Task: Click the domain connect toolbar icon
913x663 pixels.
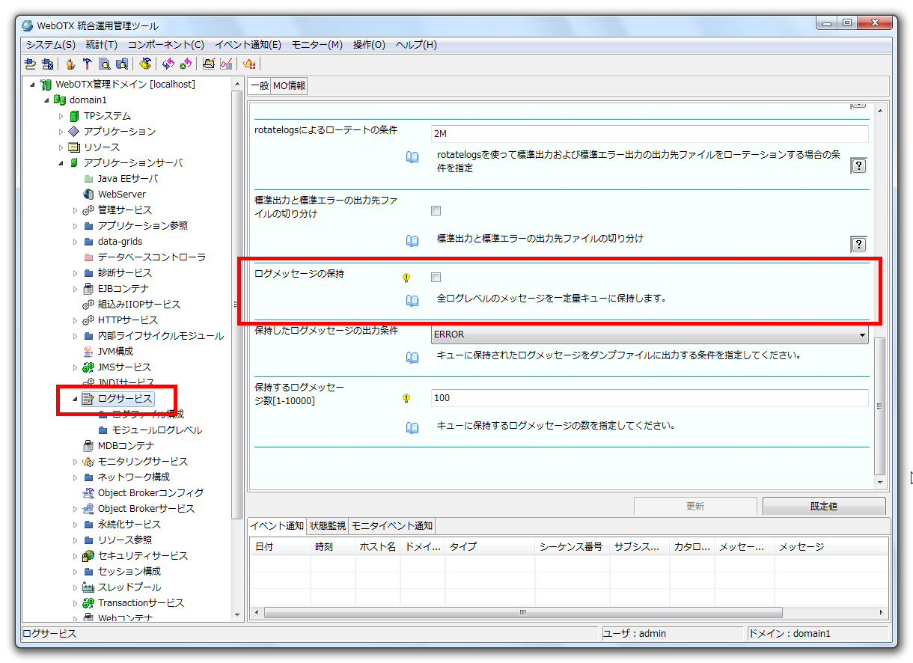Action: (28, 64)
